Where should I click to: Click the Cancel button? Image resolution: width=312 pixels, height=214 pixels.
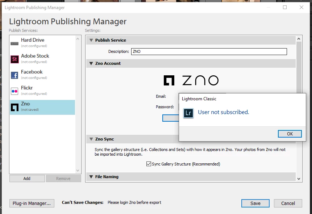(288, 203)
